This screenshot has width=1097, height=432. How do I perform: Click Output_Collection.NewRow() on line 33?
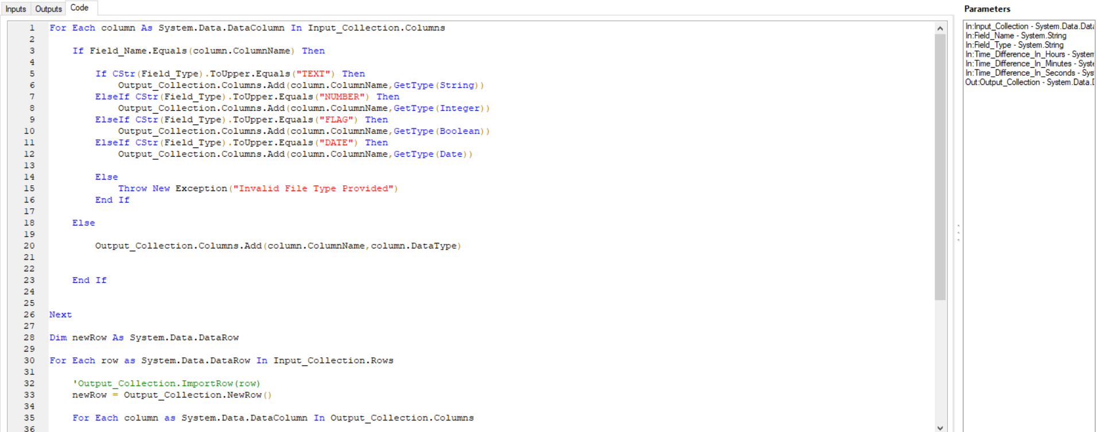pyautogui.click(x=198, y=395)
